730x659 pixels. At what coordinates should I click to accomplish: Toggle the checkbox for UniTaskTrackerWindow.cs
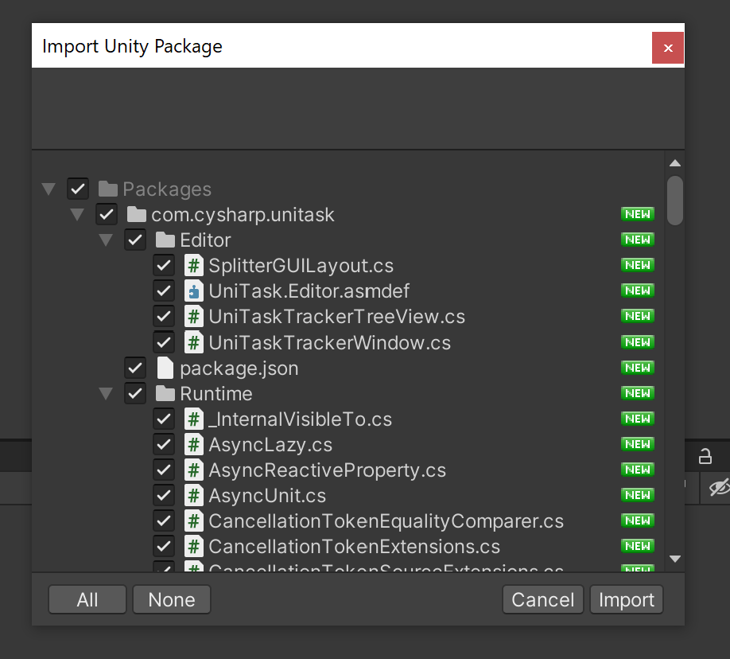164,342
